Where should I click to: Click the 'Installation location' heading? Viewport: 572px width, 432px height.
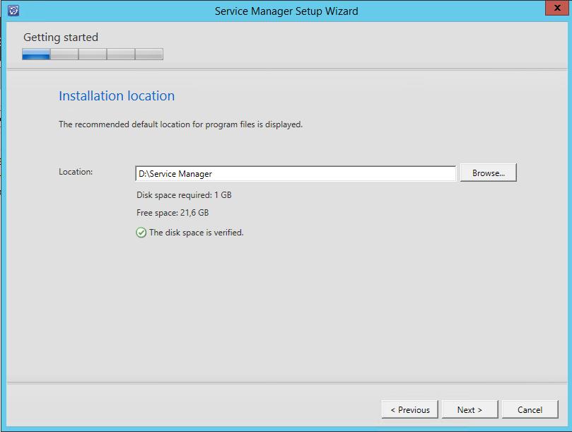[x=117, y=95]
